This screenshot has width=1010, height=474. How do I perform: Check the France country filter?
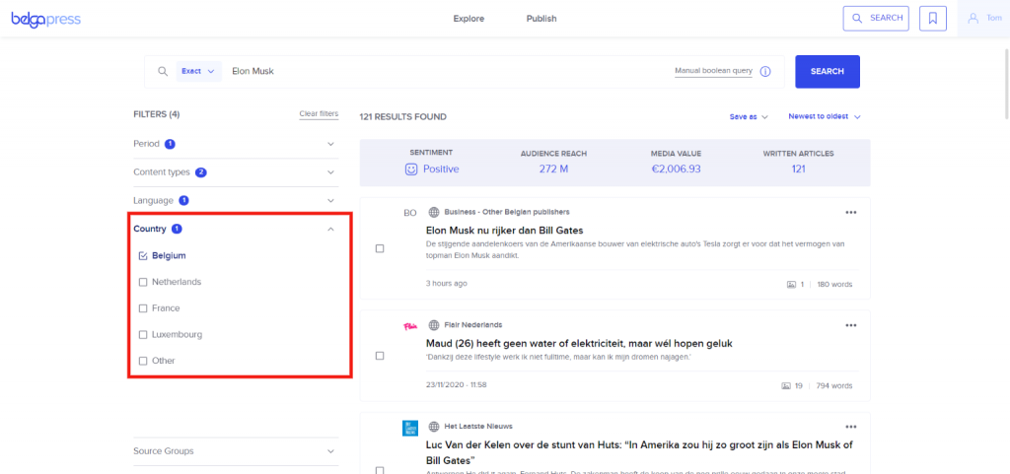click(x=143, y=308)
